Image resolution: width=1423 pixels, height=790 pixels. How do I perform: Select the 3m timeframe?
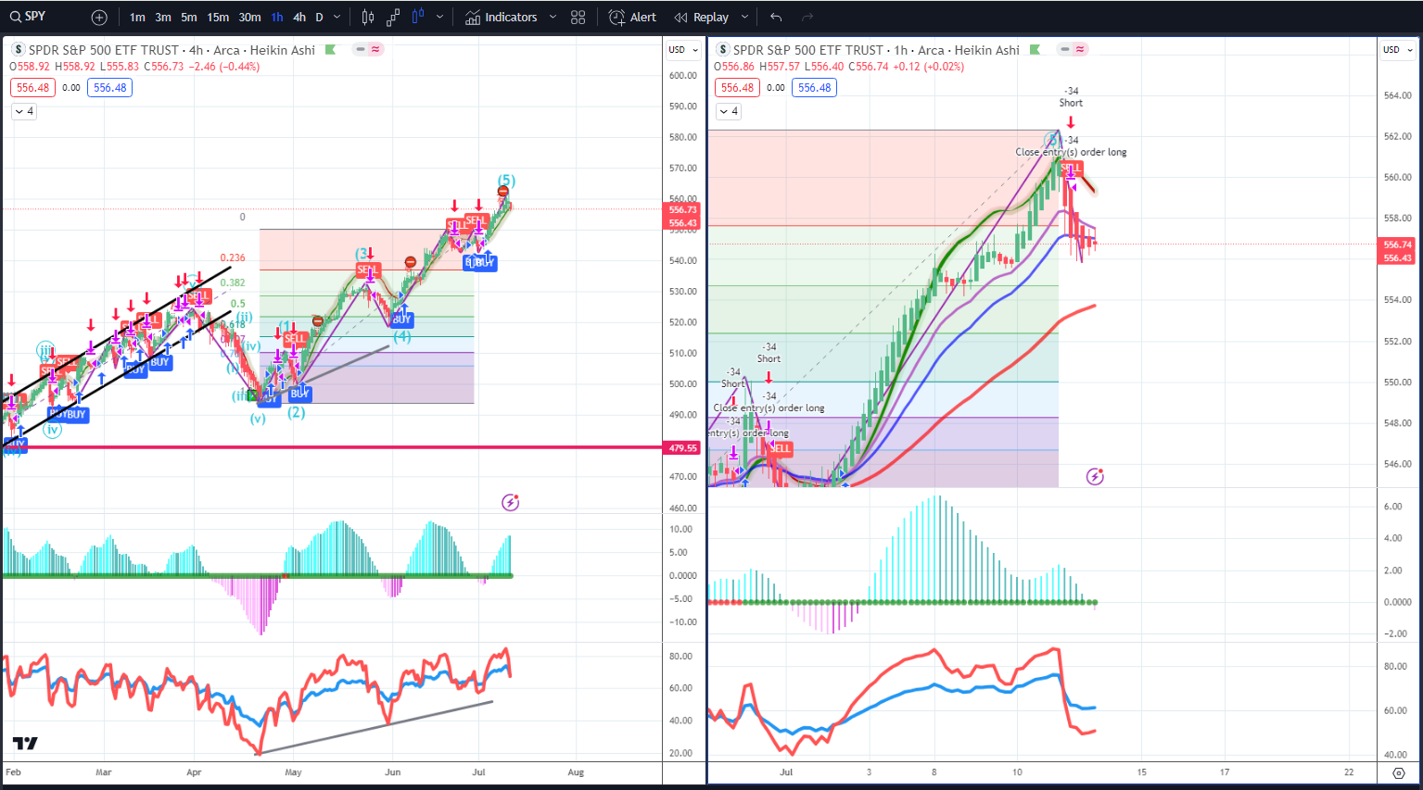(163, 18)
